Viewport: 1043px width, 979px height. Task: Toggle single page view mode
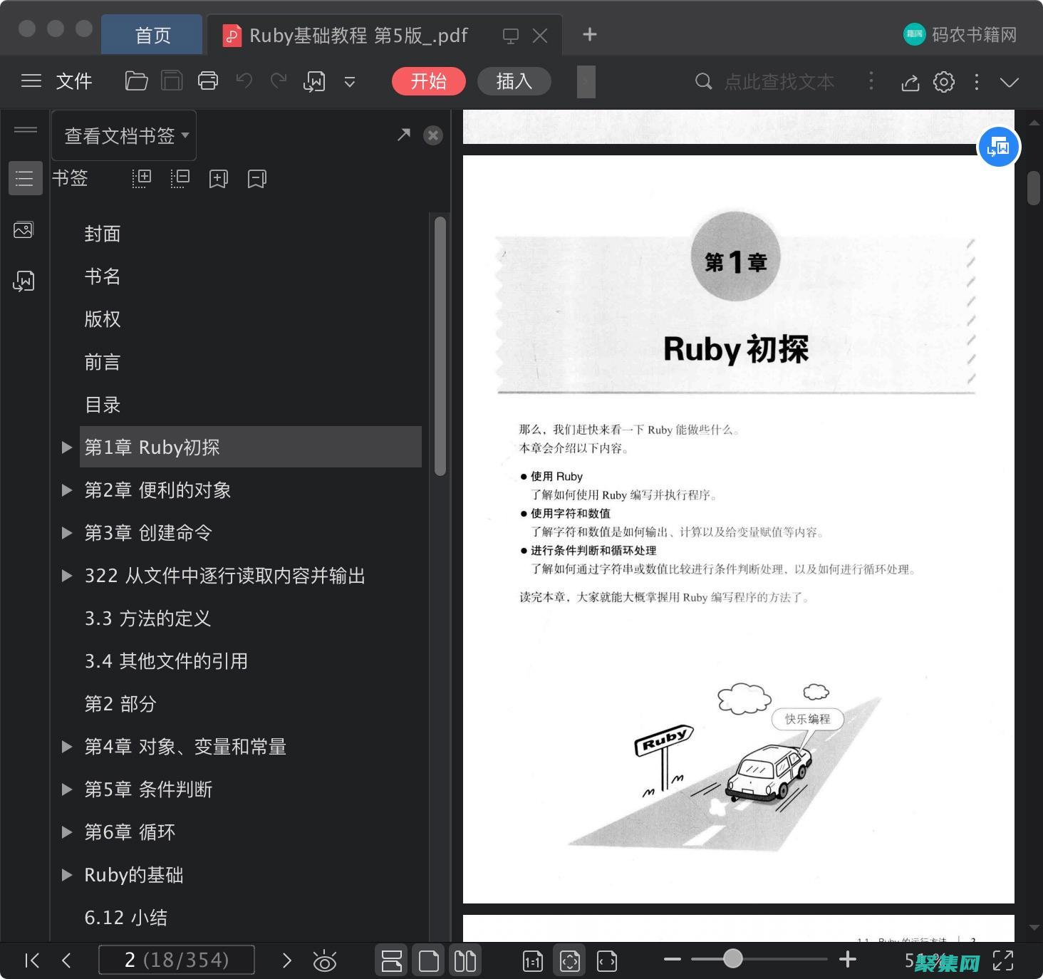[x=428, y=960]
